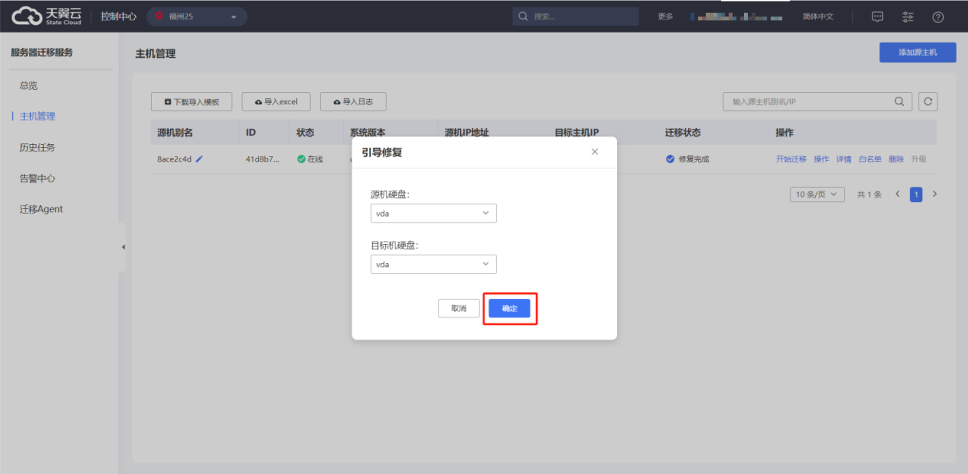Click the 源机别名 column header
This screenshot has width=968, height=474.
point(175,132)
